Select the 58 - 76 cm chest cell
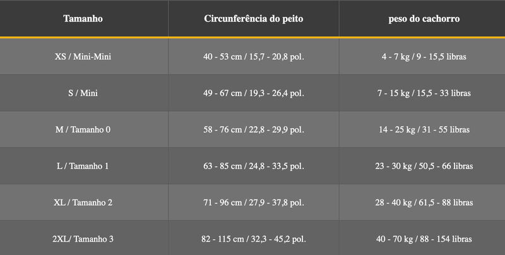Screen dimensions: 505x255 254,129
